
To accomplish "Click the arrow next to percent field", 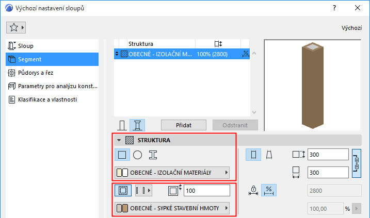I will click(x=357, y=209).
